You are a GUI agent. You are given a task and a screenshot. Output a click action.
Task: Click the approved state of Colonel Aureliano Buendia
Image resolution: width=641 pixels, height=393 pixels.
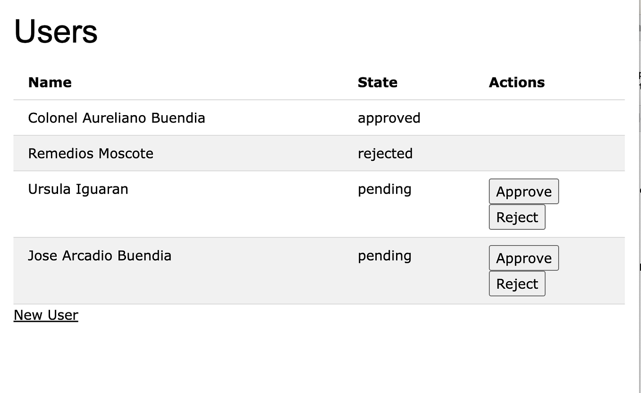tap(389, 118)
